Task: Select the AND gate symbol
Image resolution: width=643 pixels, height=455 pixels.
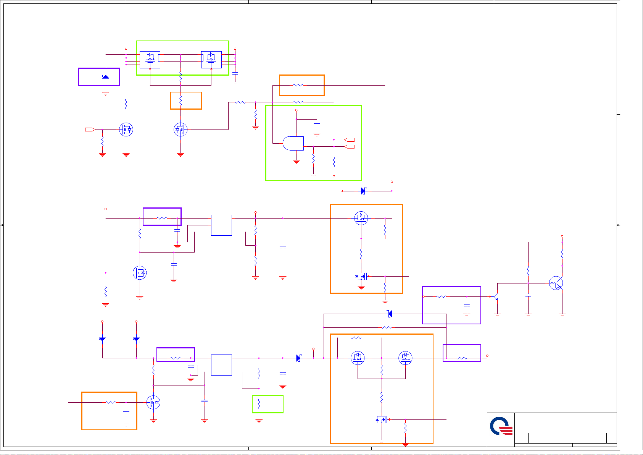Action: (293, 143)
